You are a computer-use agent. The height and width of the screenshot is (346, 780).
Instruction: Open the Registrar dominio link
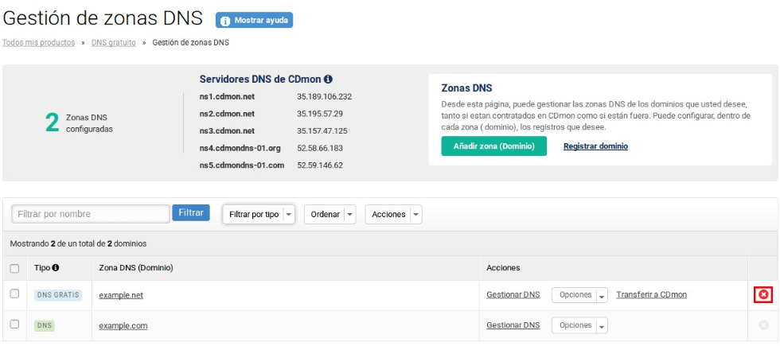[x=595, y=146]
